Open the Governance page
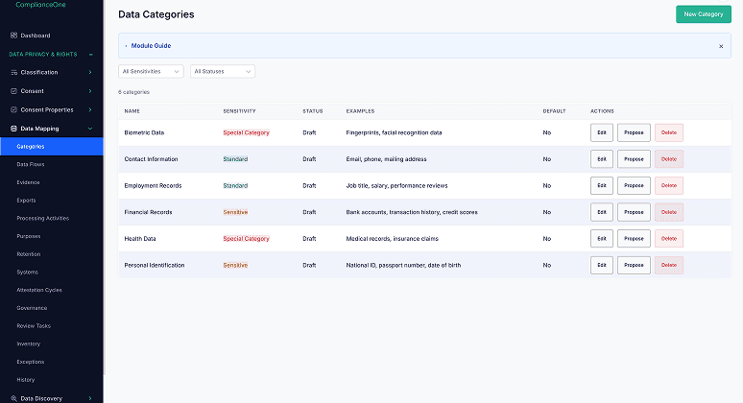The image size is (743, 403). pos(32,308)
